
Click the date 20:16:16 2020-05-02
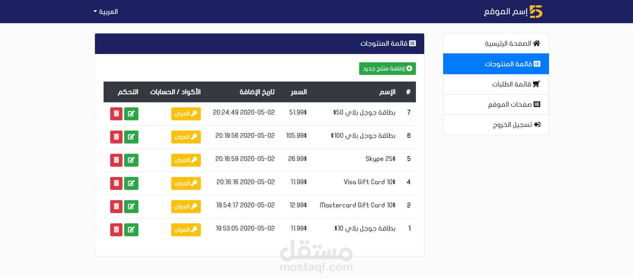click(x=246, y=182)
